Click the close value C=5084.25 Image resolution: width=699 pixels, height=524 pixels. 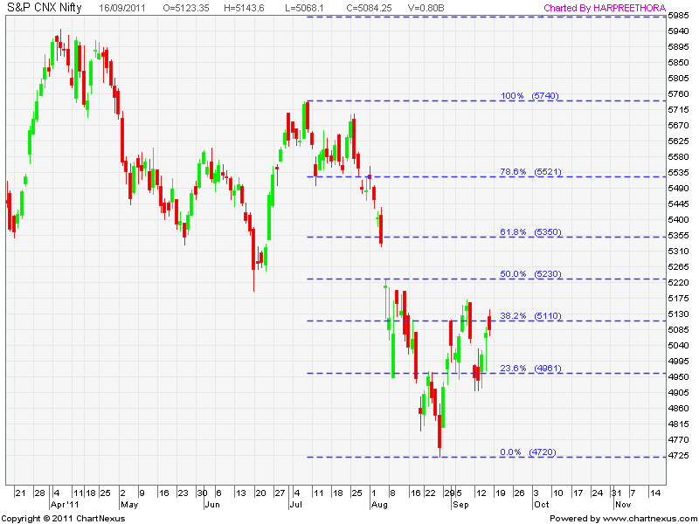(369, 8)
